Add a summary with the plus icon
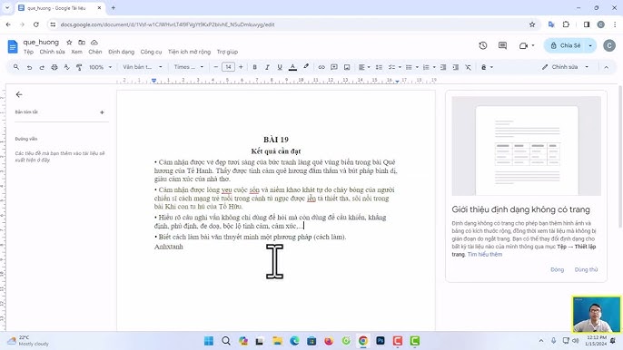The width and height of the screenshot is (623, 350). pyautogui.click(x=102, y=112)
